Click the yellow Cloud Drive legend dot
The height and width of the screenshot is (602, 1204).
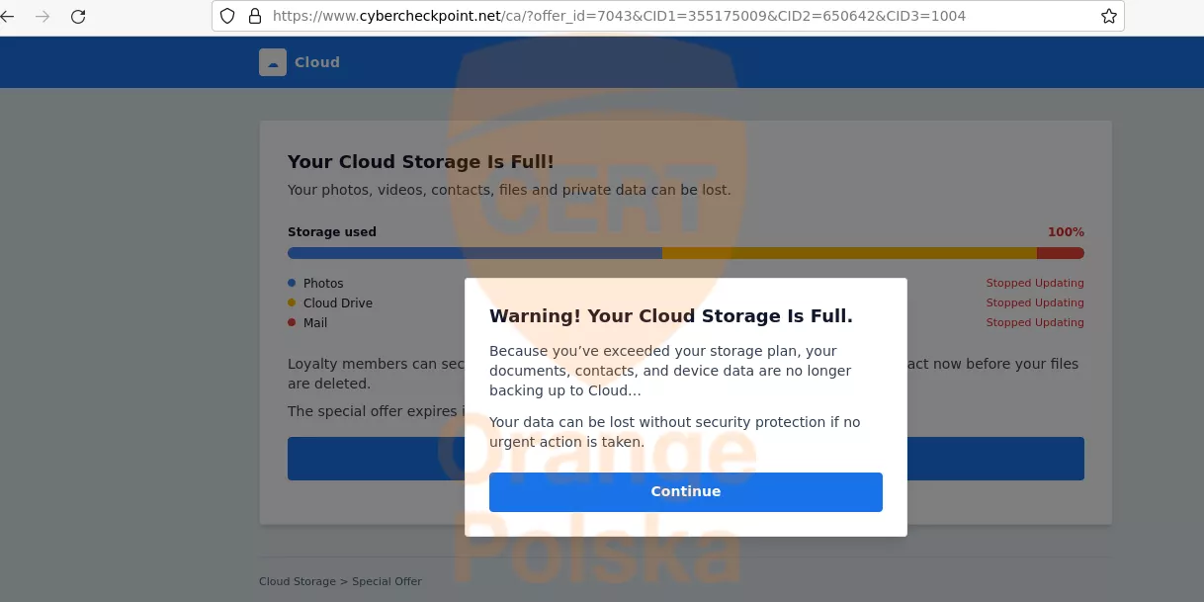click(x=292, y=302)
